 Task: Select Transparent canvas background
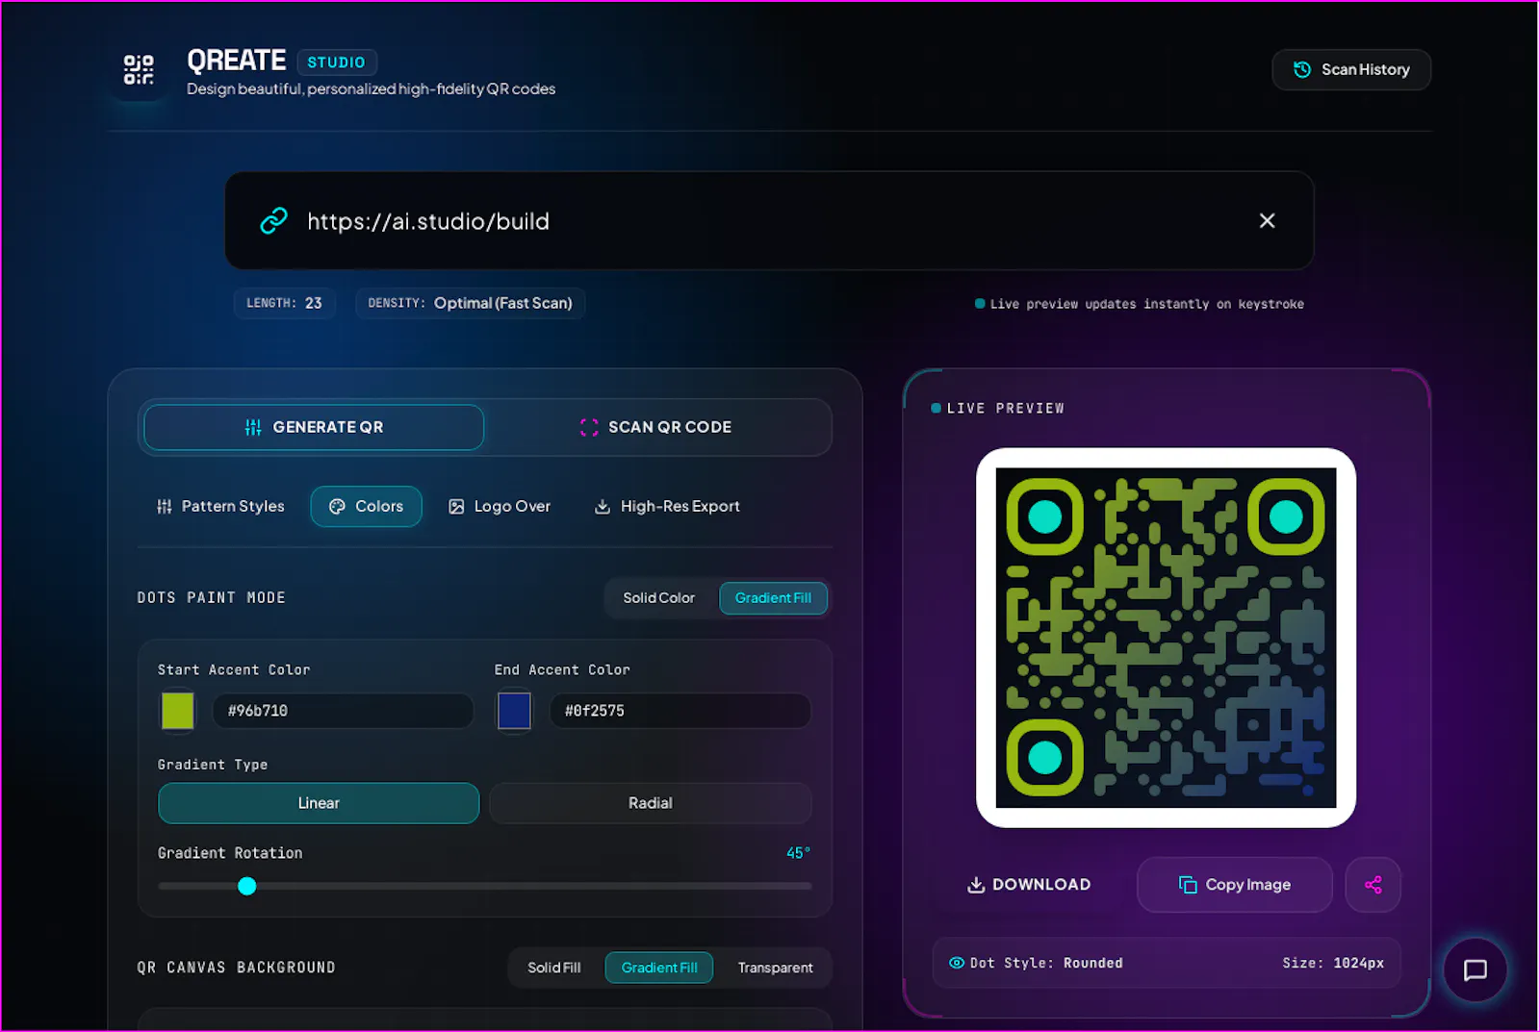[x=775, y=968]
